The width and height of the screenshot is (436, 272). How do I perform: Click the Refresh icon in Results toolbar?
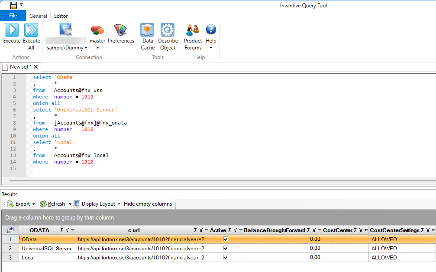coord(43,204)
